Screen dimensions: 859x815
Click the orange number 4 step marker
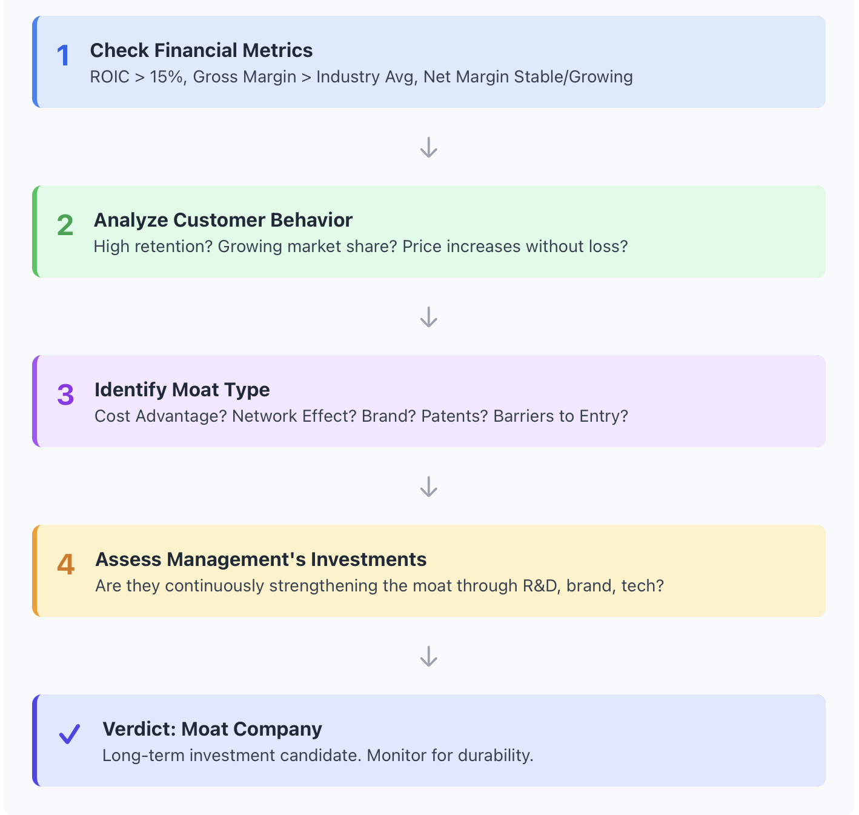[66, 565]
